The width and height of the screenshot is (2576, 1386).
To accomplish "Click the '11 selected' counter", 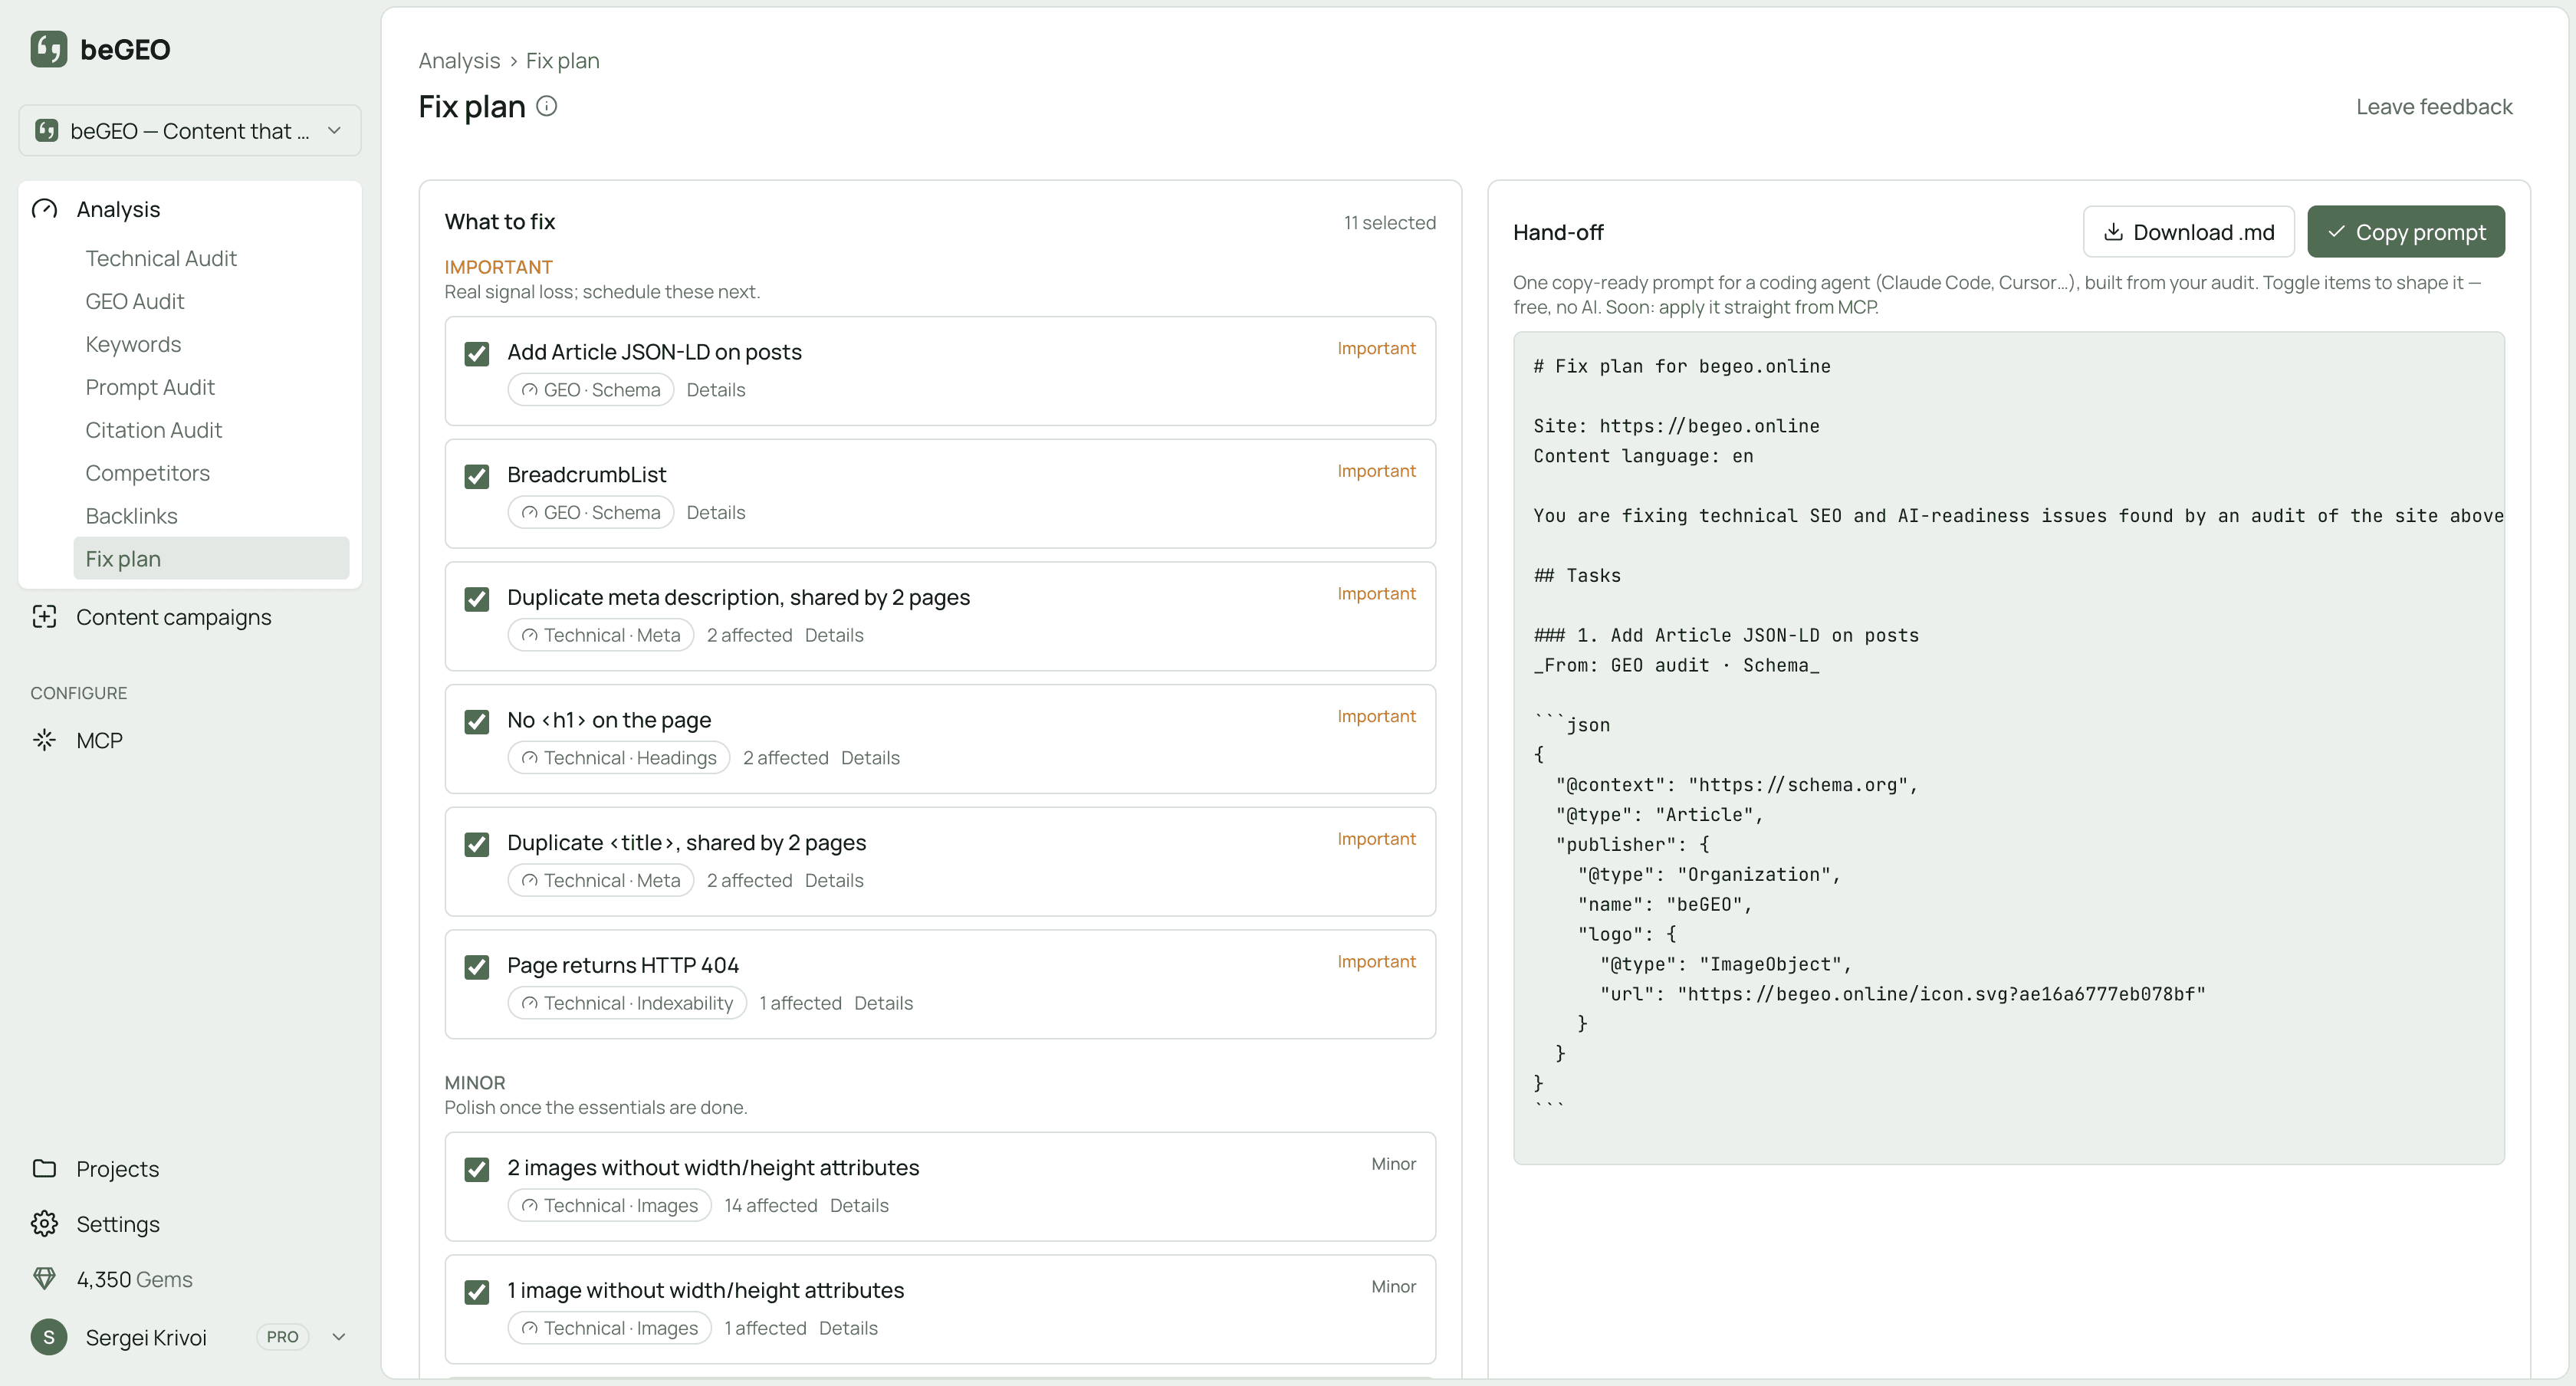I will (1389, 223).
